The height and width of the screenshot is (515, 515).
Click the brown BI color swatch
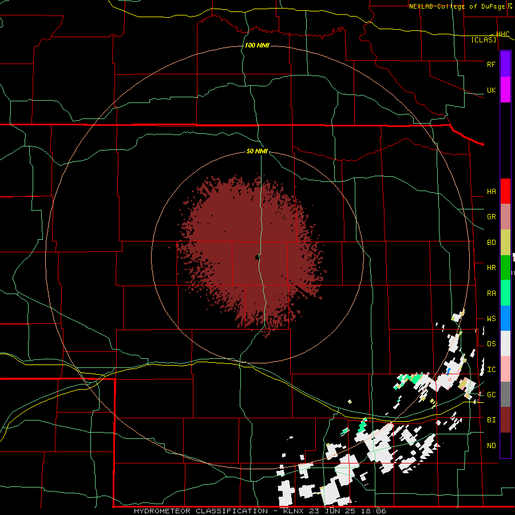pyautogui.click(x=505, y=420)
